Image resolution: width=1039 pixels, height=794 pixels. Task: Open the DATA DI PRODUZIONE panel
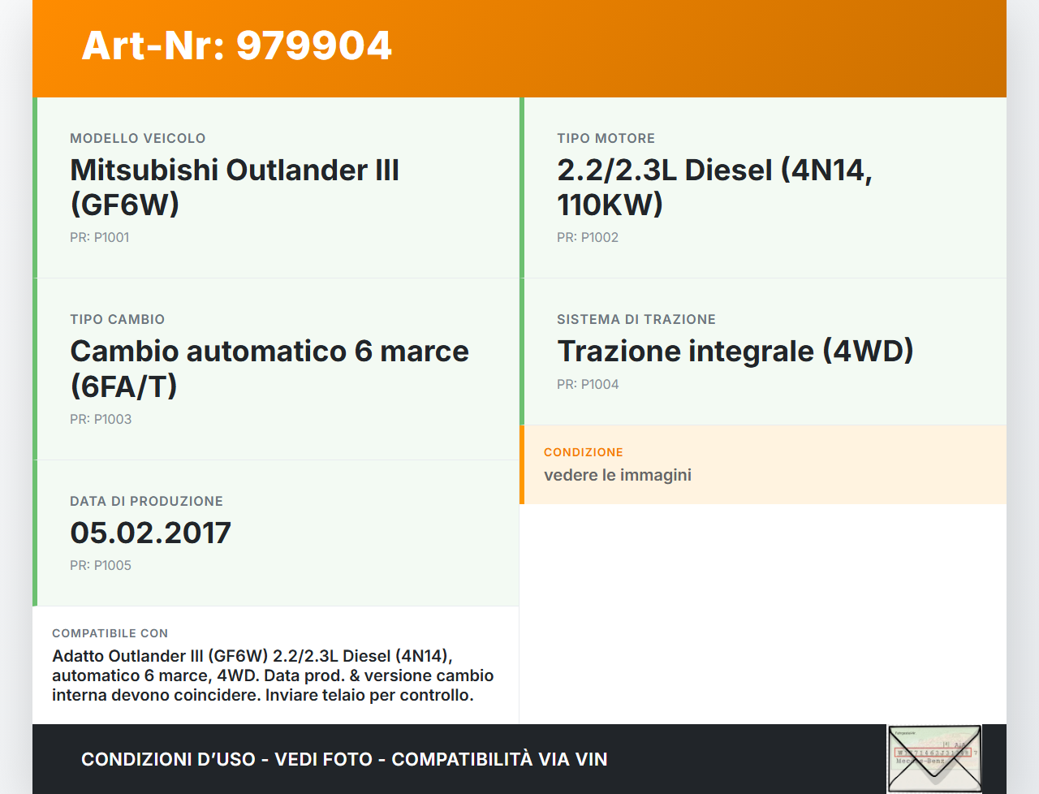tap(276, 533)
